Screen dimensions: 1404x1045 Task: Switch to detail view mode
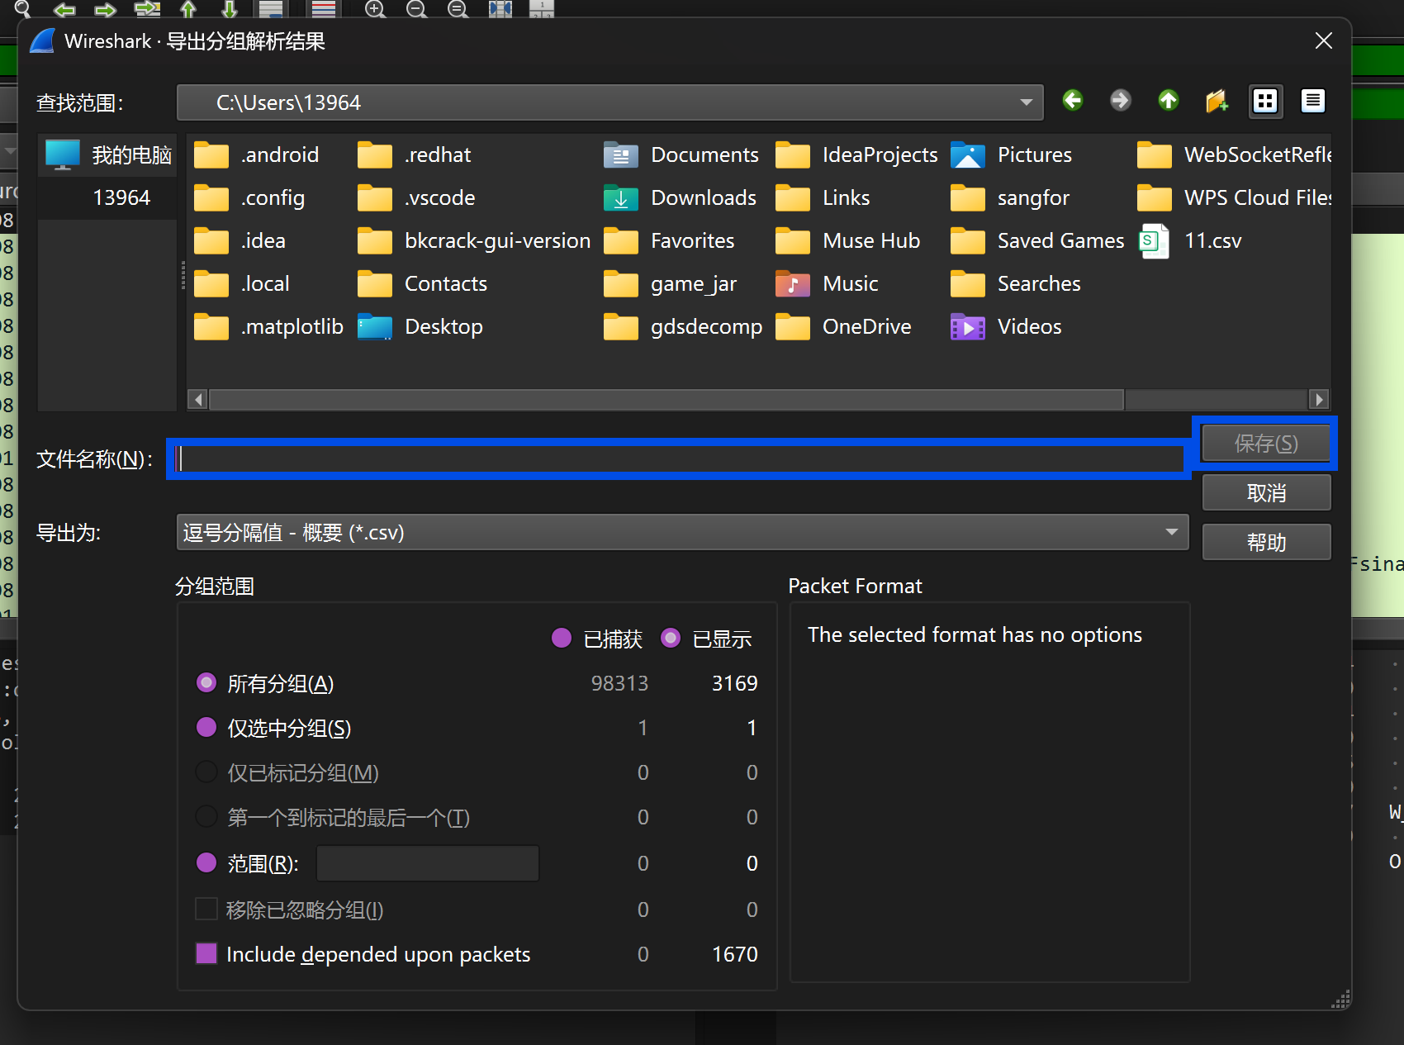tap(1312, 101)
